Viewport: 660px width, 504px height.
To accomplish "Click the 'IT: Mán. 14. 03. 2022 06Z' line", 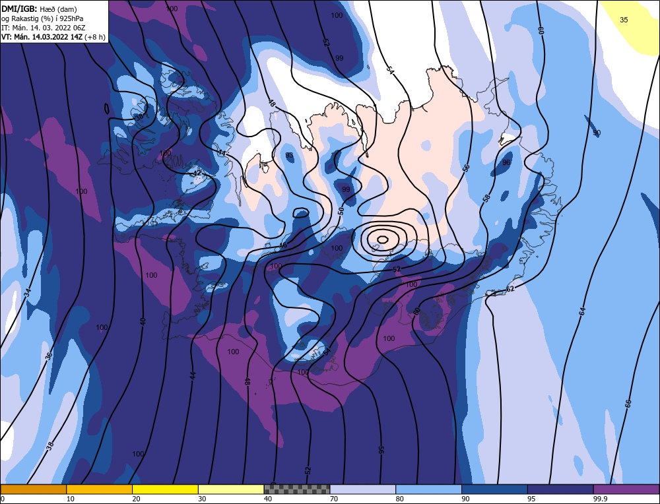I will tap(44, 27).
